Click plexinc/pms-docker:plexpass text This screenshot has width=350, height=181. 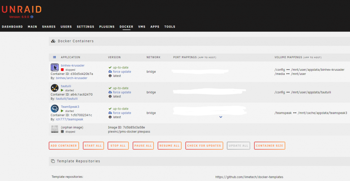tap(129, 132)
